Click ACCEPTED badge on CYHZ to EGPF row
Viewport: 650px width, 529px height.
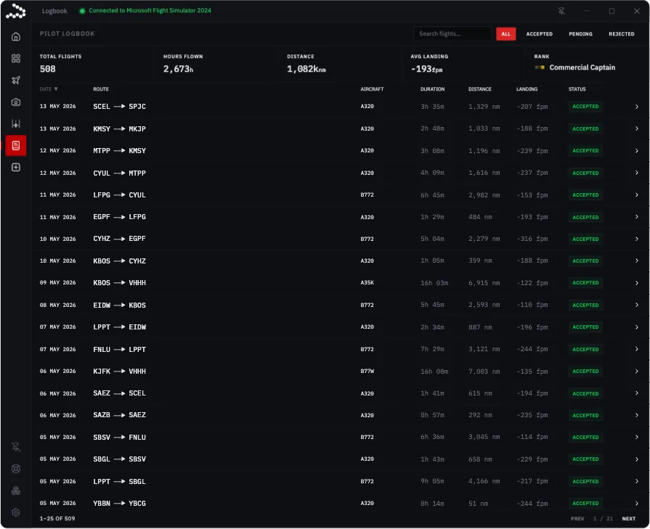pyautogui.click(x=585, y=239)
